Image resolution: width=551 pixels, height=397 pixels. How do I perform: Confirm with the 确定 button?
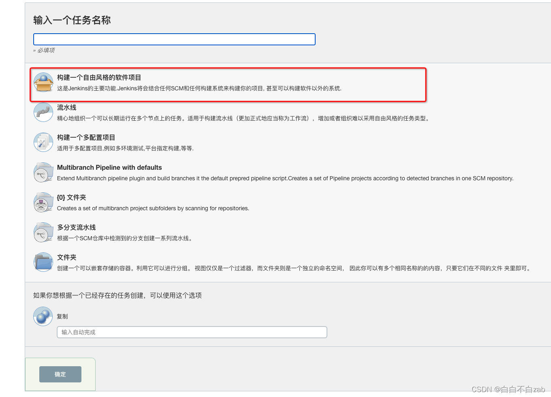point(60,374)
